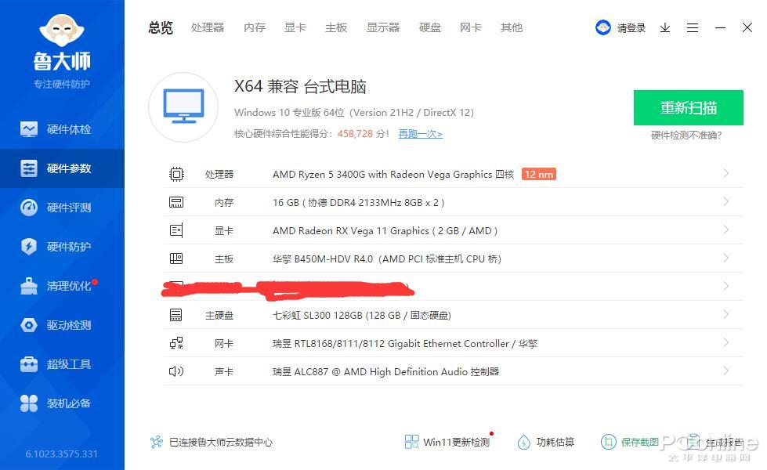Click the 已连接鲁大师云数据中心 status text
Image resolution: width=767 pixels, height=470 pixels.
tap(221, 442)
